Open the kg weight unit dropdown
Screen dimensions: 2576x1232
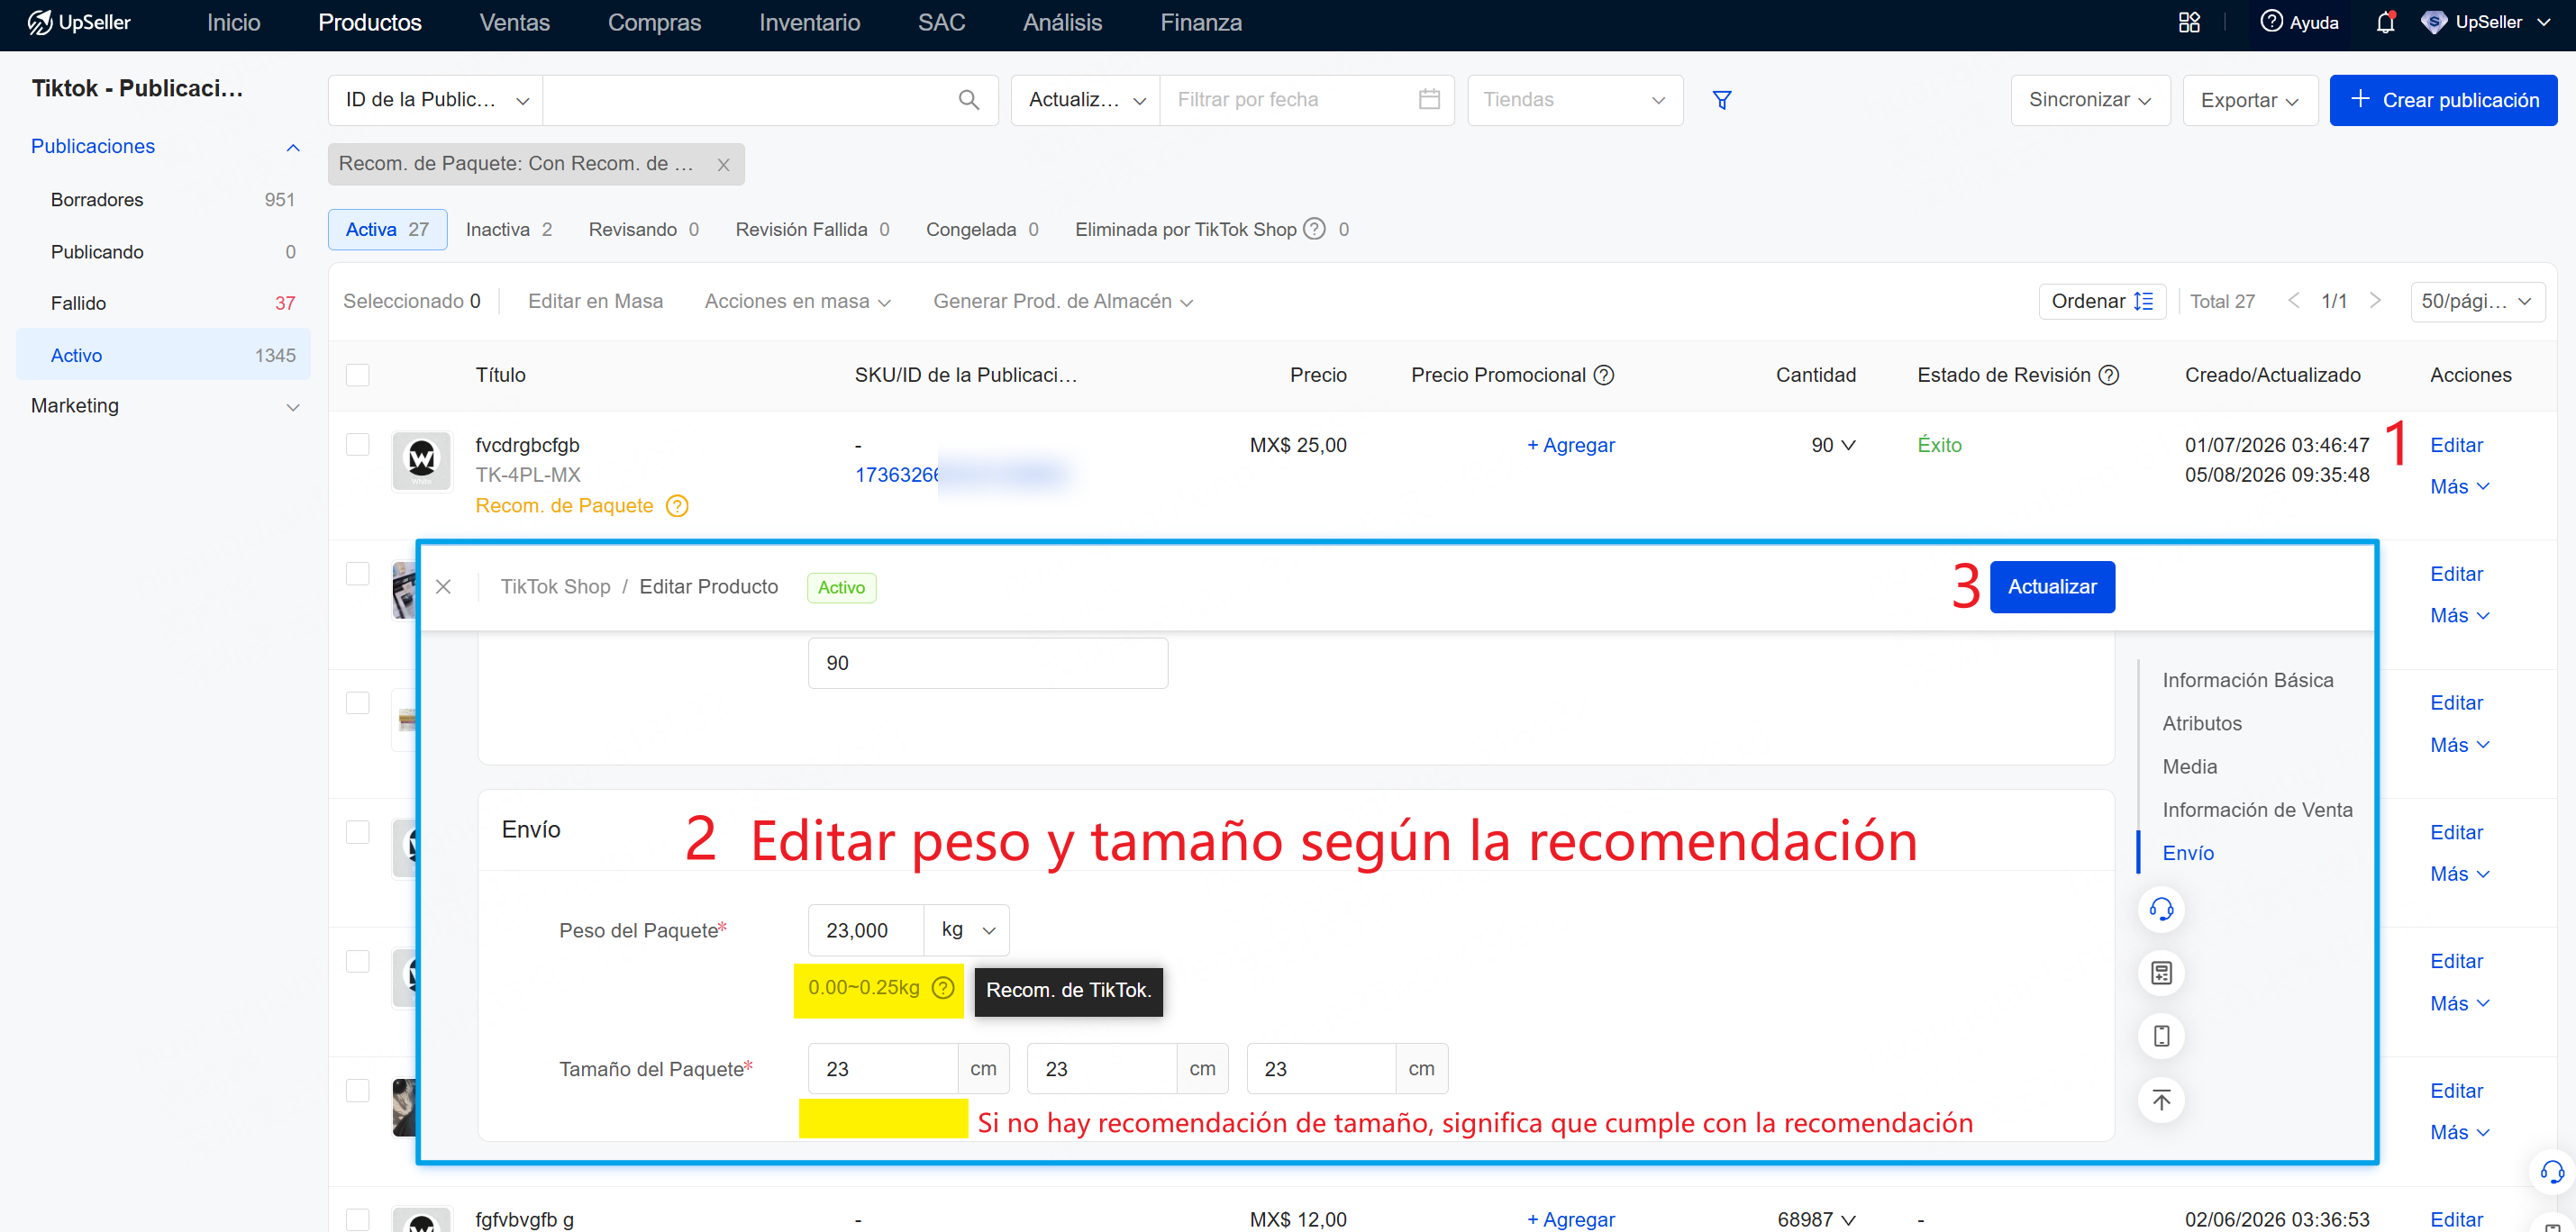[x=967, y=930]
